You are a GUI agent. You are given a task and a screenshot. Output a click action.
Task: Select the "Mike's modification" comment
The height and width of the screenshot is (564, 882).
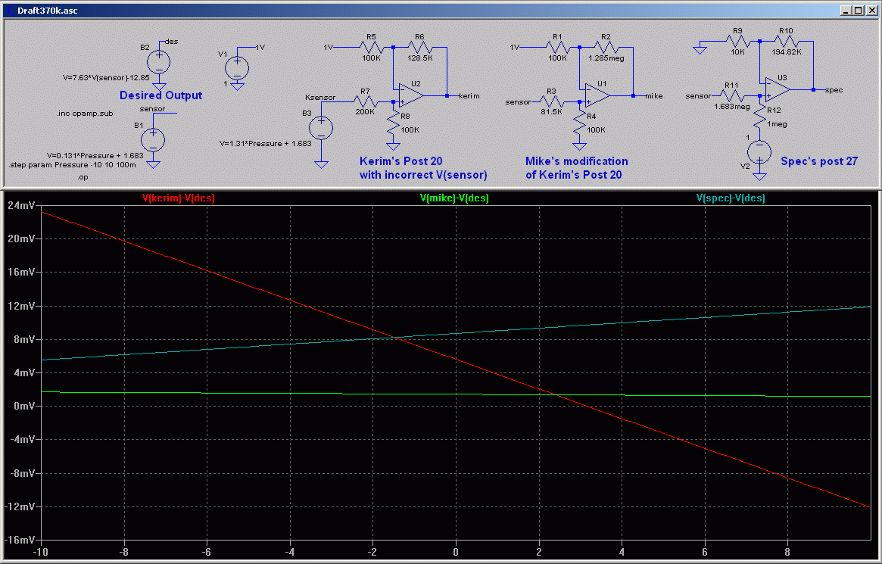[577, 161]
